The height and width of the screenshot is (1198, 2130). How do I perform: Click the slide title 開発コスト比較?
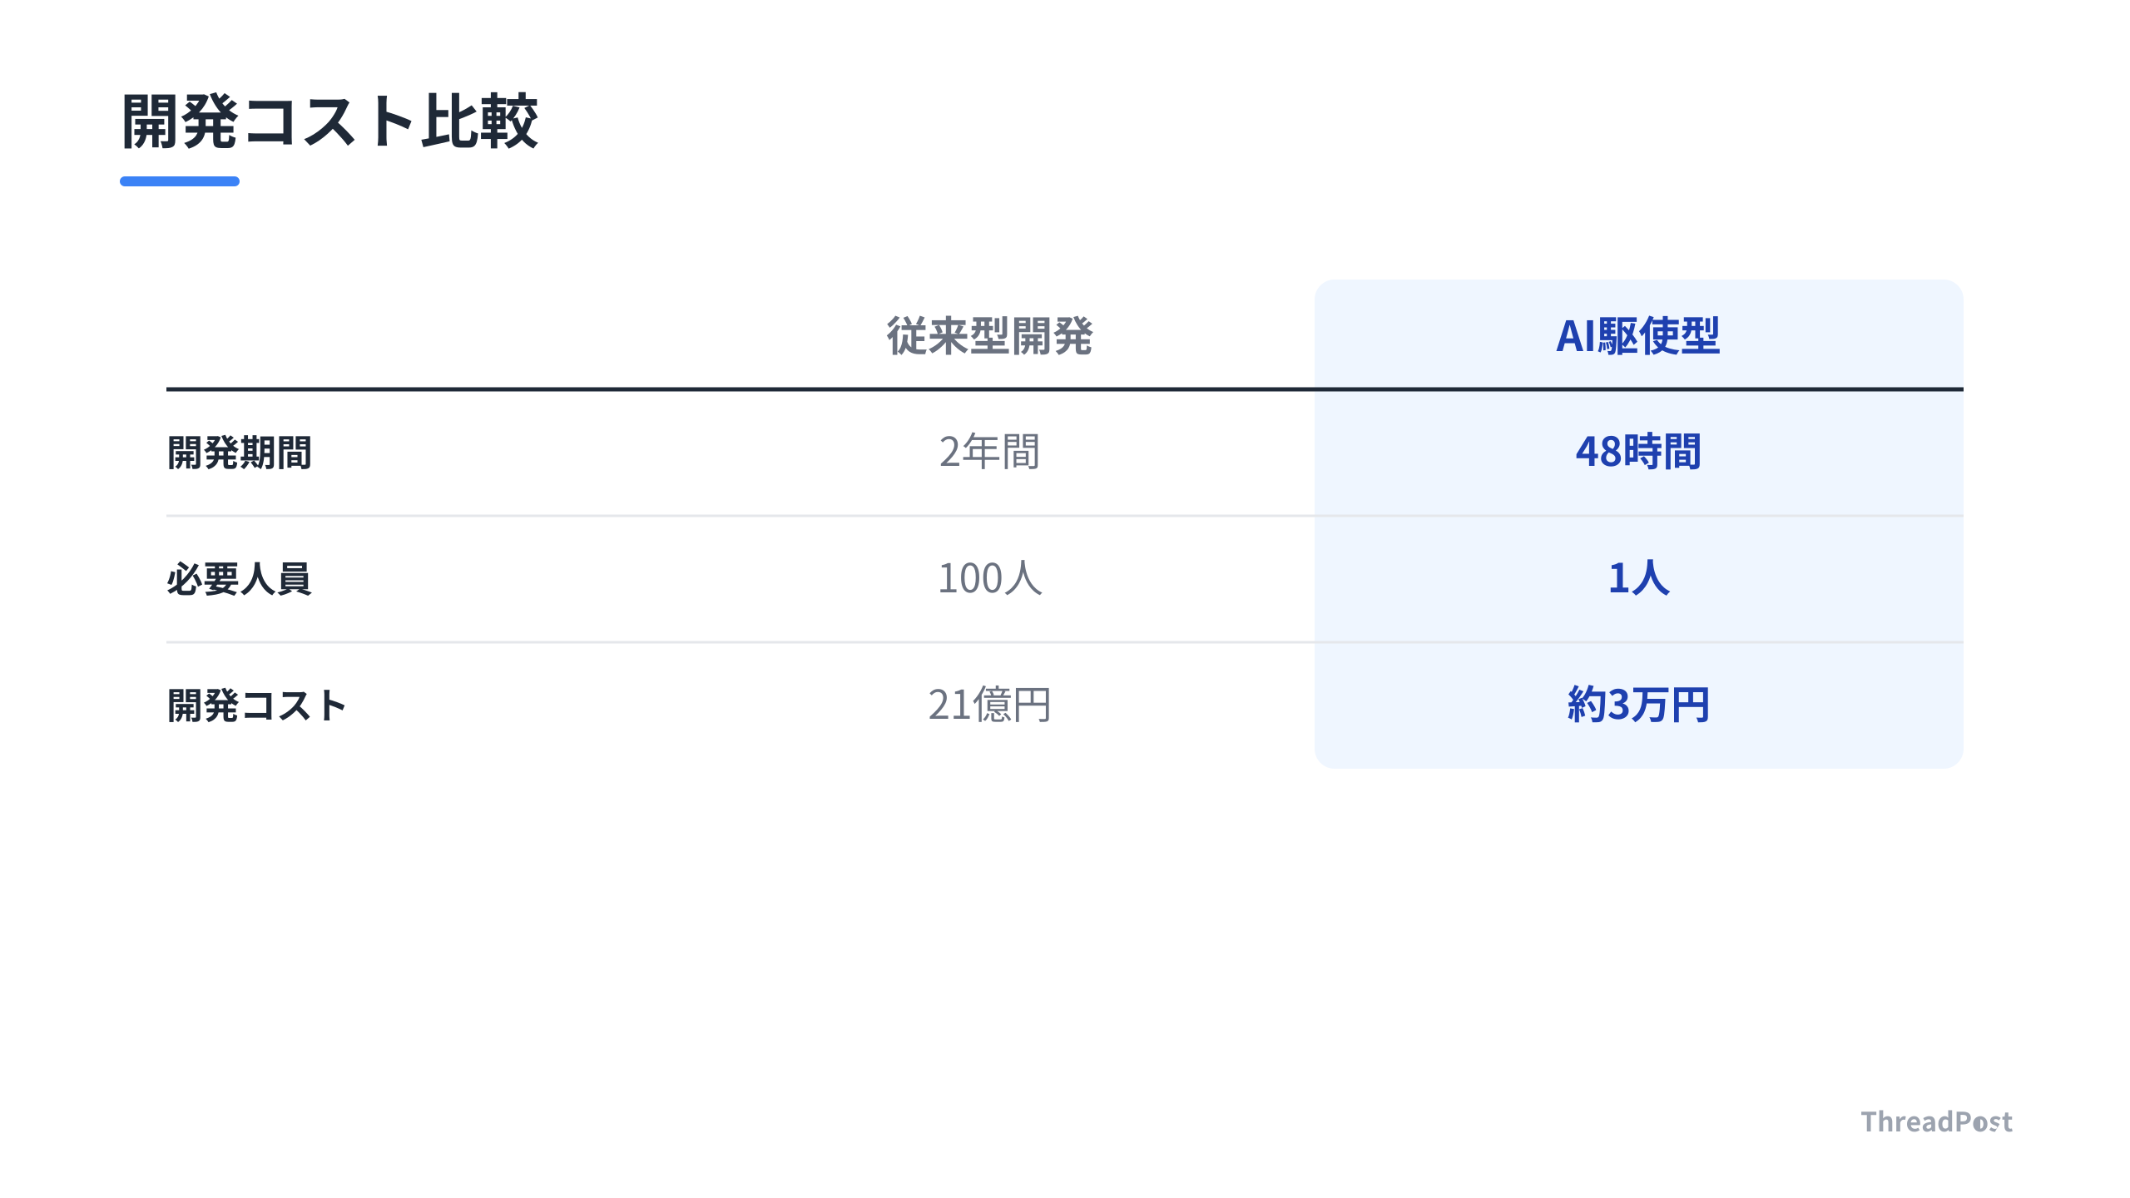[x=329, y=121]
